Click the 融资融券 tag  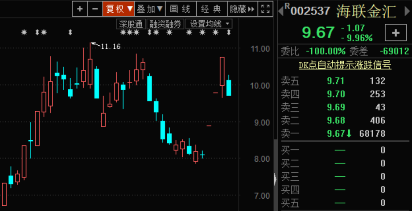click(x=165, y=24)
